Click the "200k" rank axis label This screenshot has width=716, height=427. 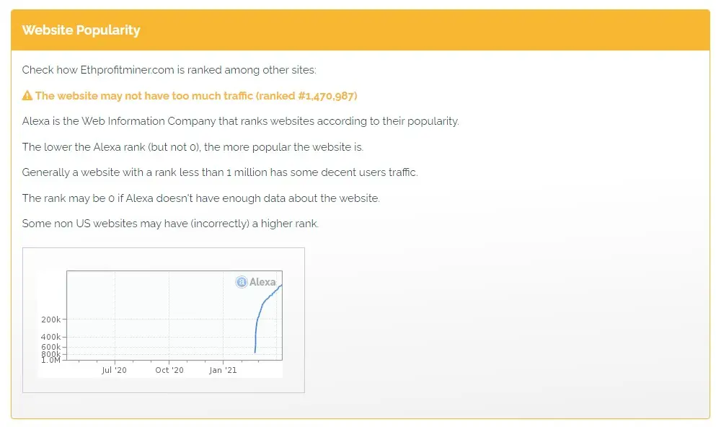coord(50,320)
